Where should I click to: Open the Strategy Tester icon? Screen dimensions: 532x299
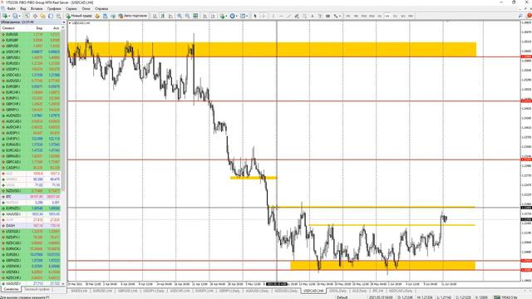tap(59, 16)
